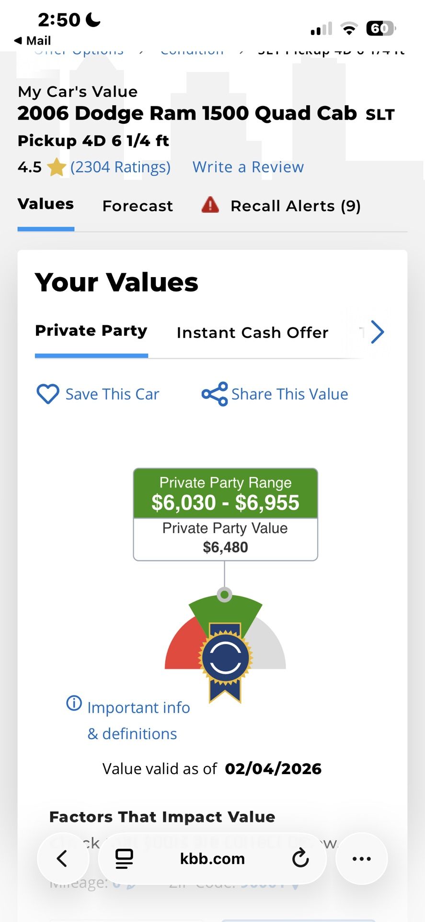Image resolution: width=425 pixels, height=922 pixels.
Task: Switch to the Forecast tab
Action: point(138,206)
